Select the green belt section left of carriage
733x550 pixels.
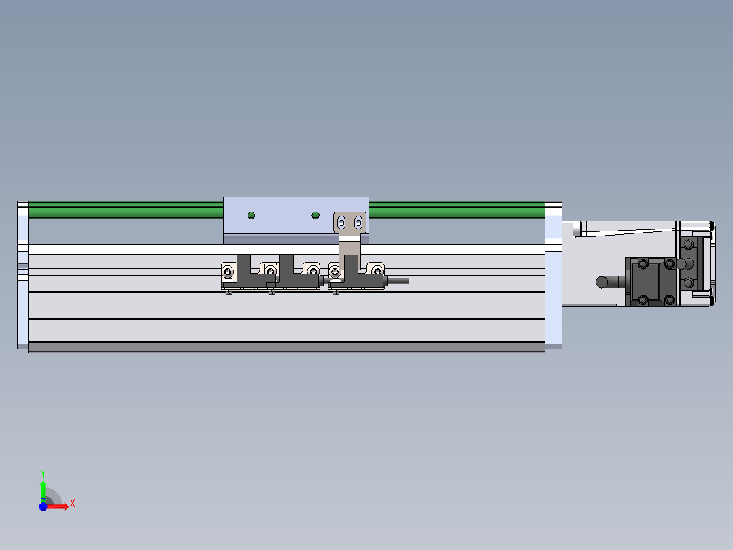click(x=125, y=210)
